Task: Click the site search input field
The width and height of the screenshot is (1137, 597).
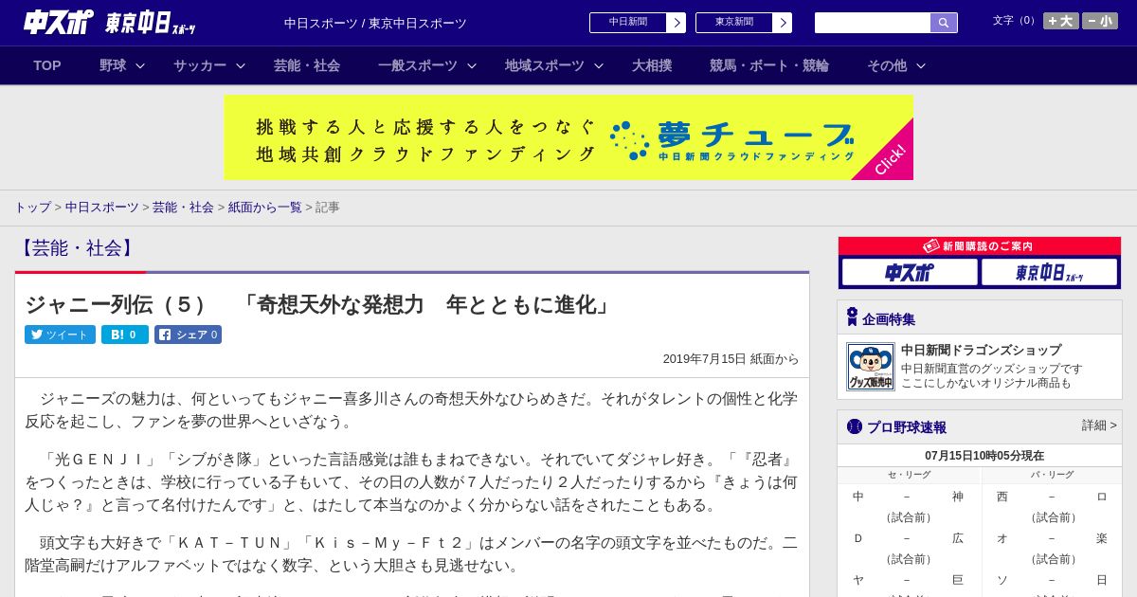Action: [873, 23]
